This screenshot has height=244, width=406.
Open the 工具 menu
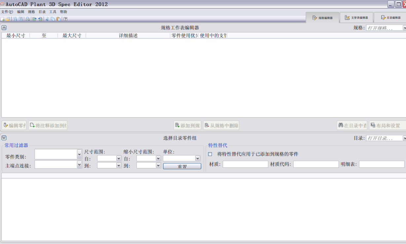[53, 12]
